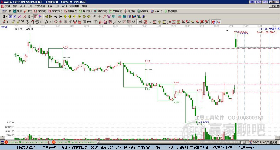This screenshot has width=280, height=150.
Task: Open the 板块 sector view
Action: [x=17, y=11]
